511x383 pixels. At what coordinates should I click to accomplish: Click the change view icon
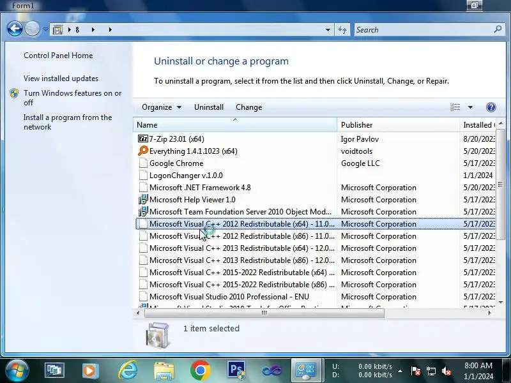click(455, 107)
